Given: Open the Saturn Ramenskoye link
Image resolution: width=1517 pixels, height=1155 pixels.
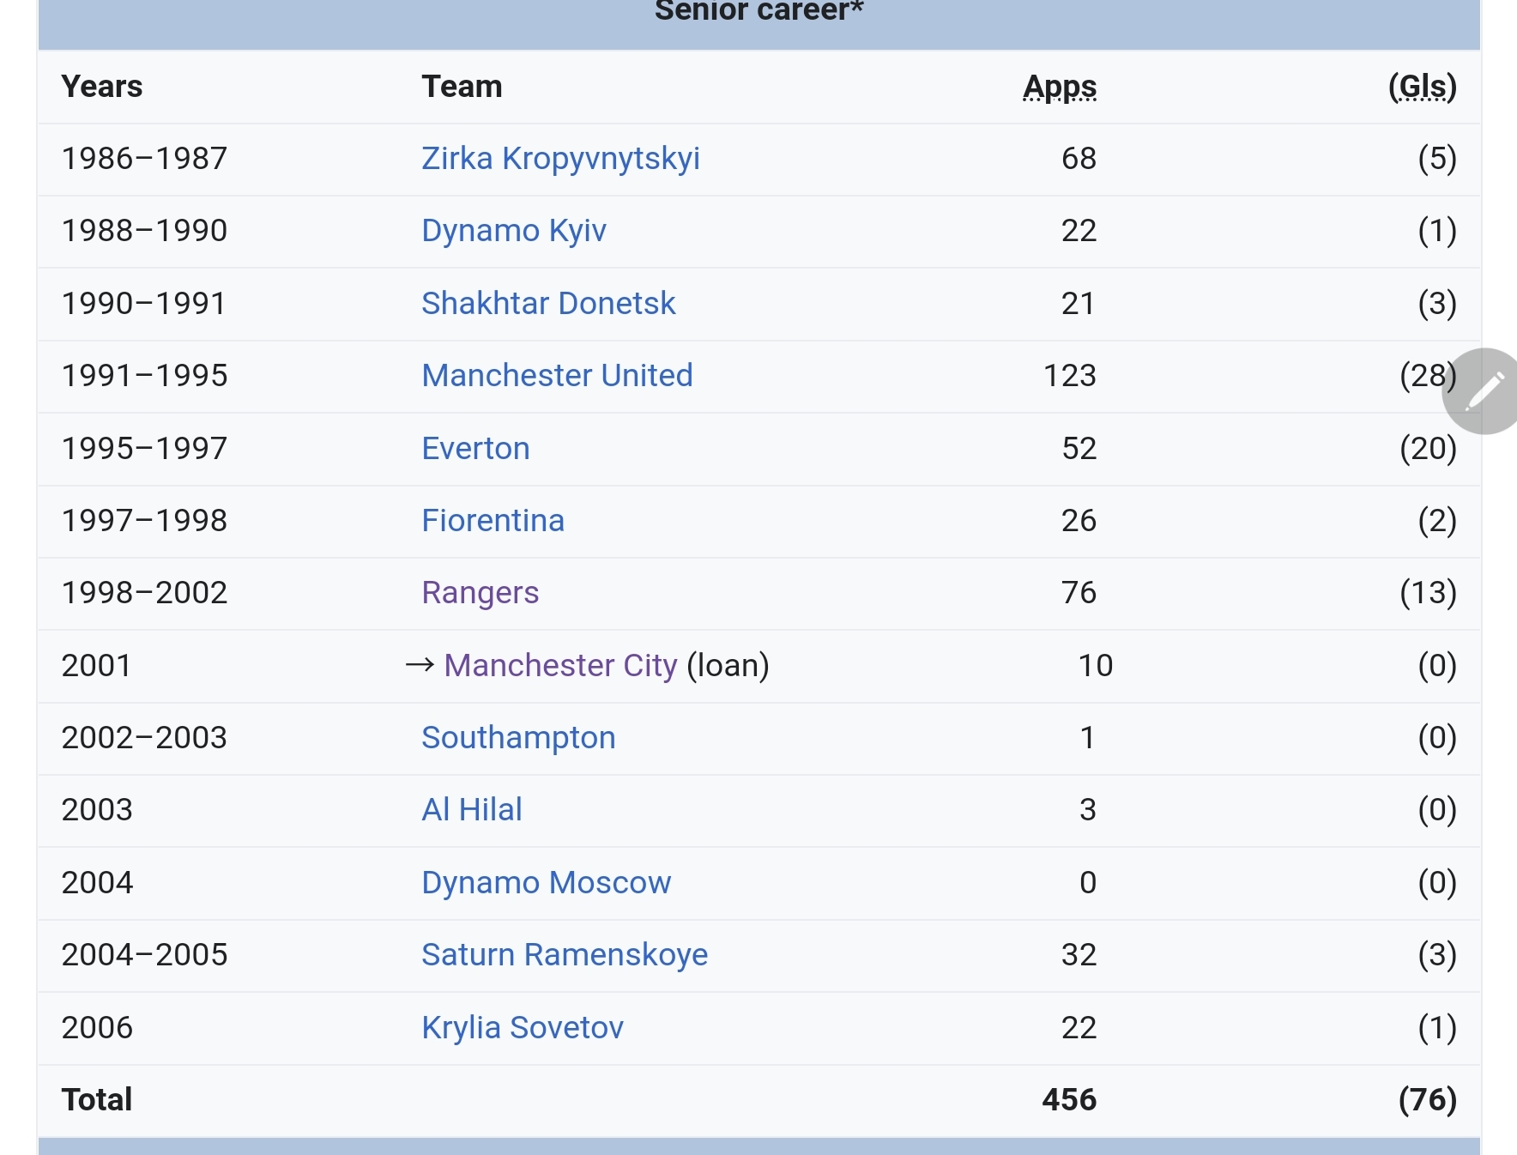Looking at the screenshot, I should [564, 955].
